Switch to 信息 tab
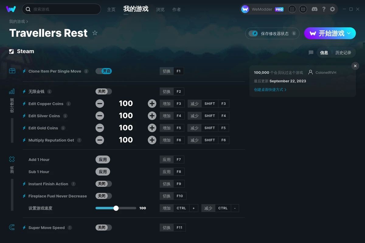Image resolution: width=365 pixels, height=243 pixels. [x=324, y=53]
